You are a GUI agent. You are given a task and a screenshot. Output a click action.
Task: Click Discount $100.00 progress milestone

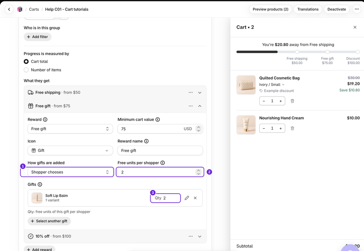point(353,61)
